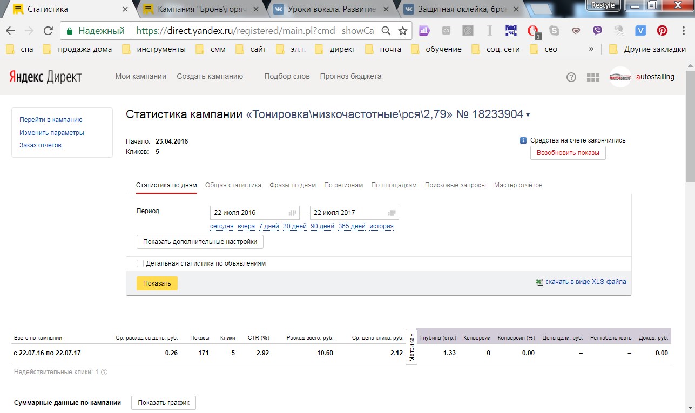
Task: Open 'Прогноз бюджета' in the top menu
Action: [351, 77]
